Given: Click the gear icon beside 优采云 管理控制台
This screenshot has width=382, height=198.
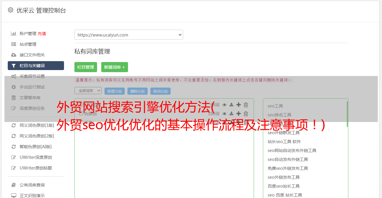Looking at the screenshot, I should click(x=11, y=10).
